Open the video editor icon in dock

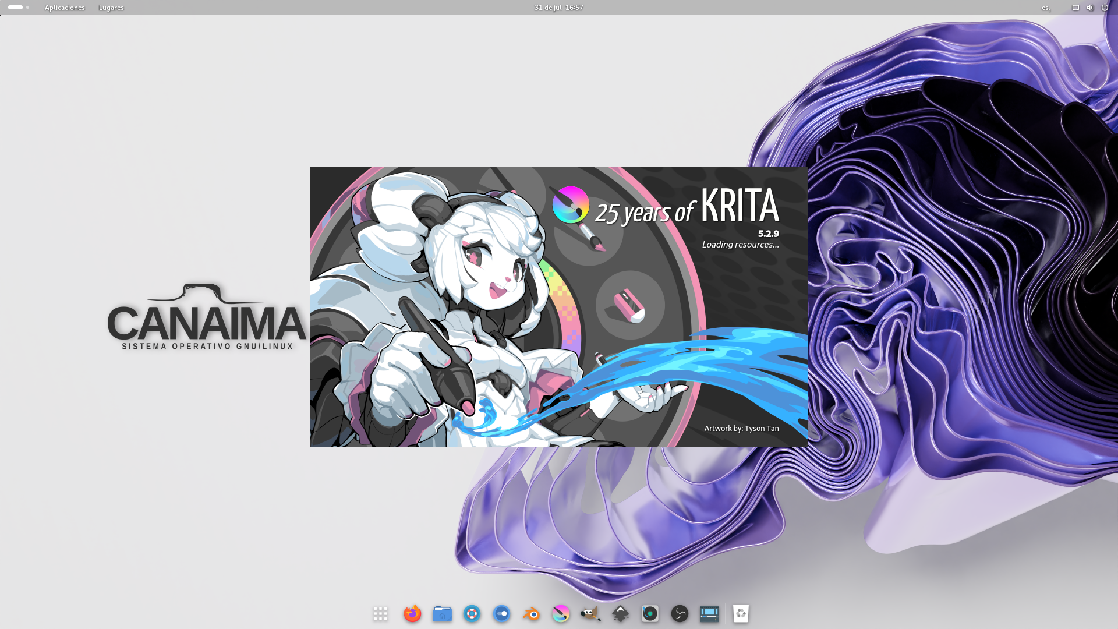click(709, 613)
